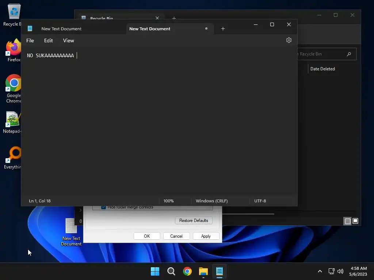
Task: Add new tab in Recycle Bin window
Action: click(x=174, y=18)
